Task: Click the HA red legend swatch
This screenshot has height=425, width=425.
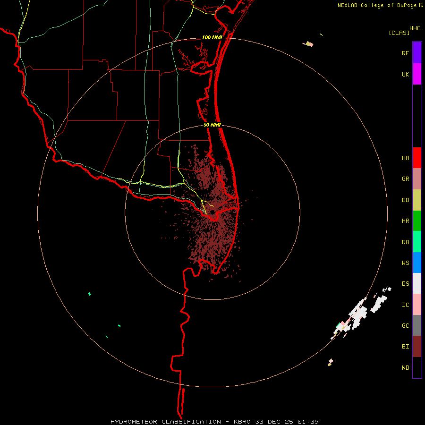Action: [417, 158]
